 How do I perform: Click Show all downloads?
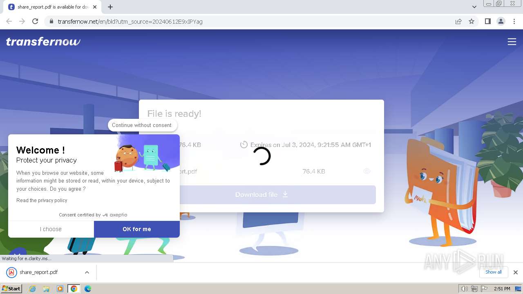click(x=494, y=272)
